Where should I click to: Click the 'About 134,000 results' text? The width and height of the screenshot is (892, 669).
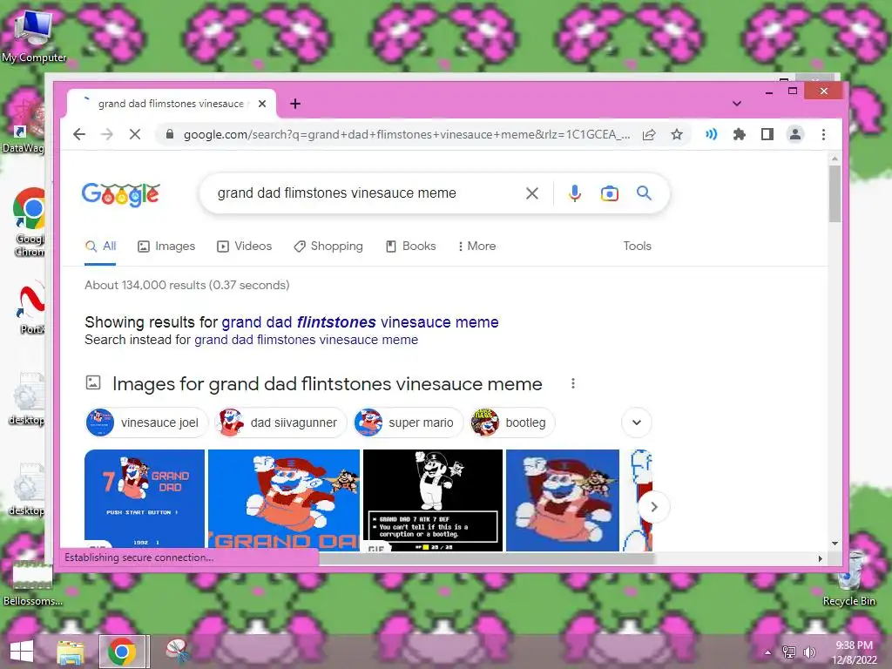(187, 285)
